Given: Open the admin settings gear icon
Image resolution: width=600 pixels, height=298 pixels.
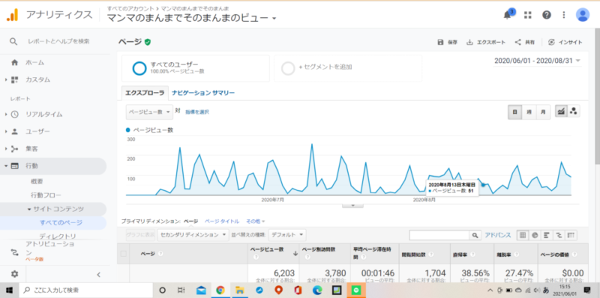Looking at the screenshot, I should [14, 273].
